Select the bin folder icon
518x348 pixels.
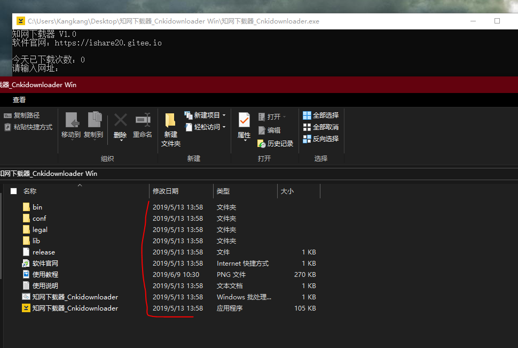(26, 207)
